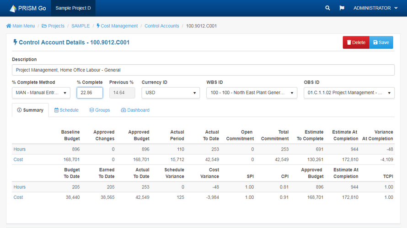407x228 pixels.
Task: Click the Control Accounts breadcrumb link
Action: [162, 26]
